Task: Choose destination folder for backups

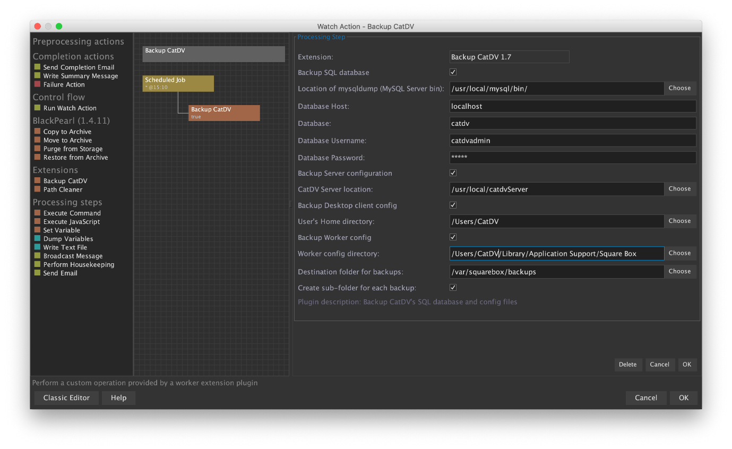Action: coord(679,271)
